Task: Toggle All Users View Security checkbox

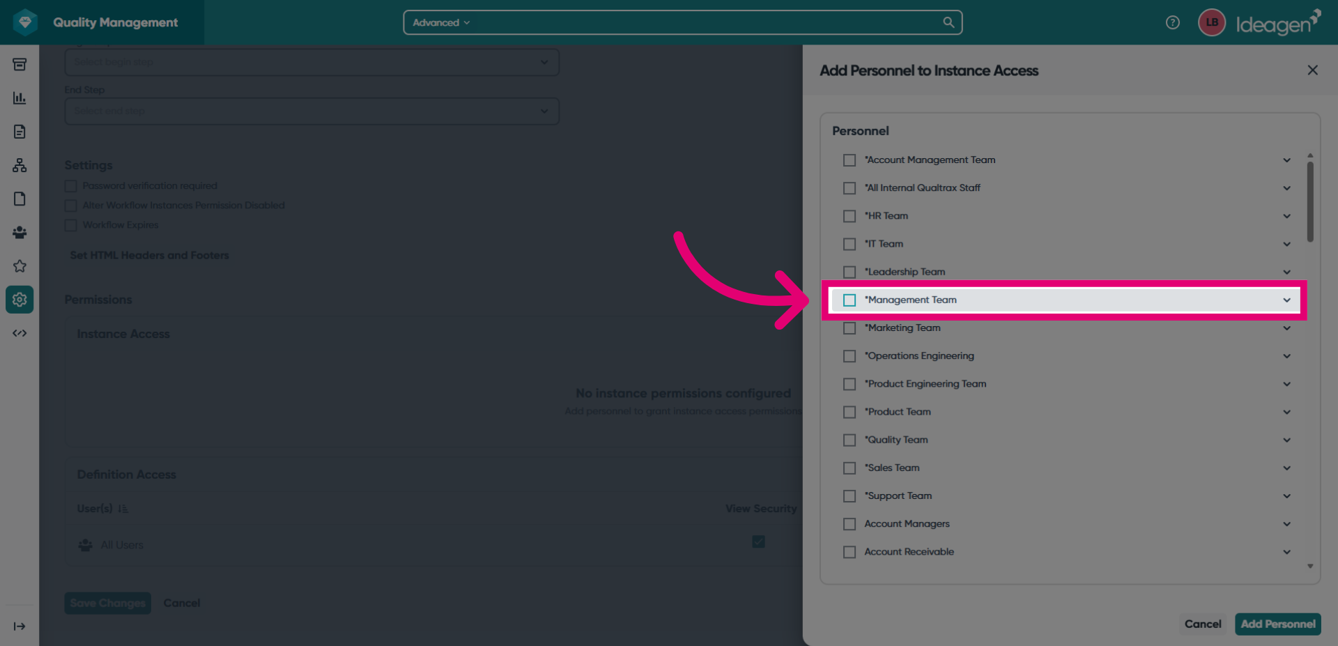Action: [759, 542]
